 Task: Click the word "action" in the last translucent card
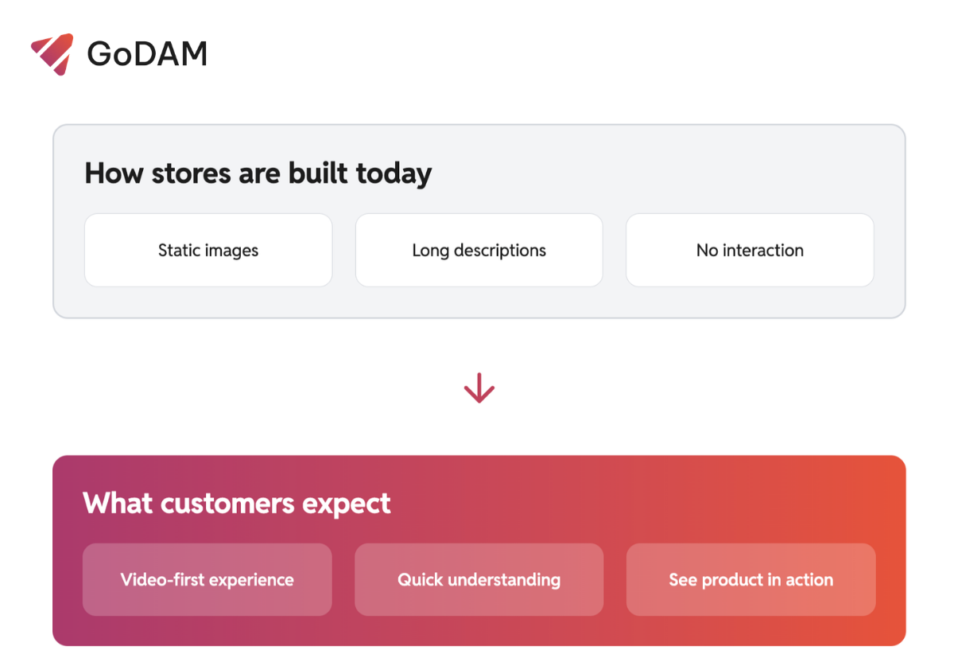point(809,579)
